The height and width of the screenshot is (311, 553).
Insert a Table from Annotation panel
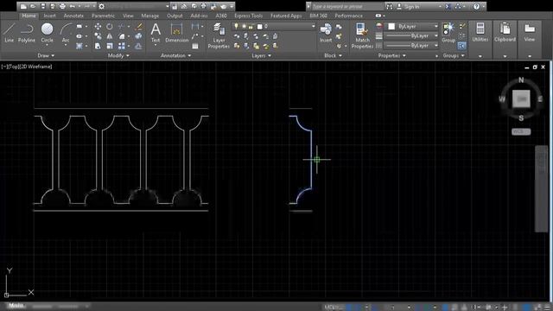point(195,46)
